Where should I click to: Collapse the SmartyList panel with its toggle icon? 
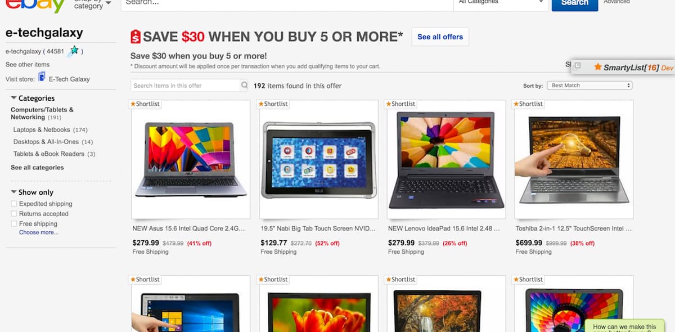(x=578, y=66)
